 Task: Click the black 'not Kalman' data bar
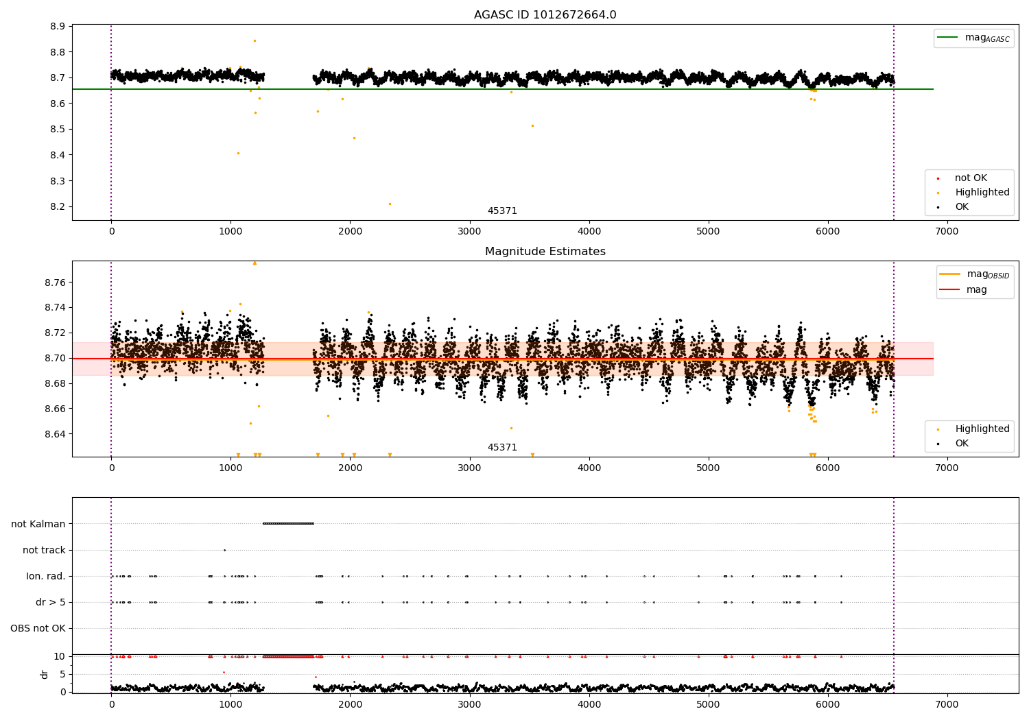point(288,524)
